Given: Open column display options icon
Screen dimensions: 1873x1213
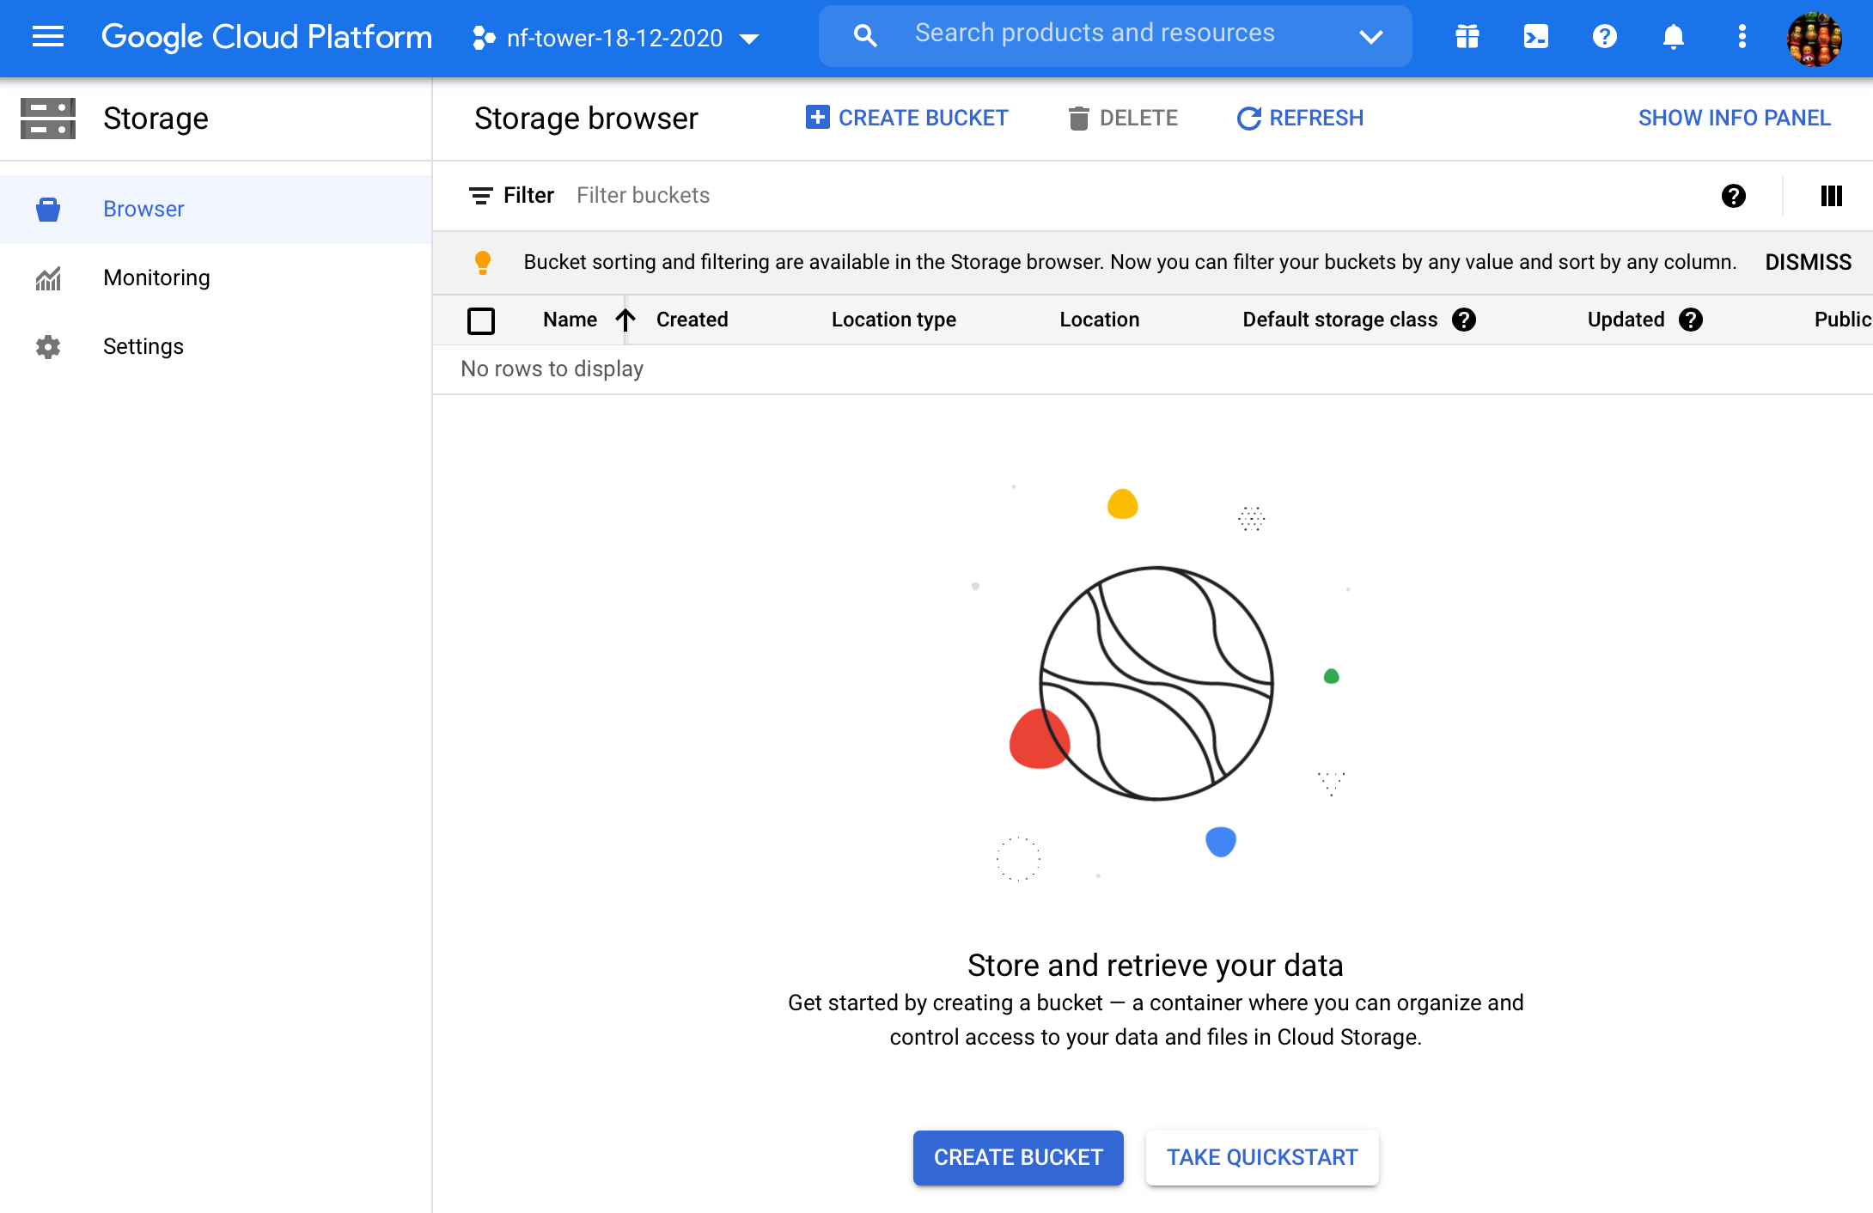Looking at the screenshot, I should coord(1831,196).
